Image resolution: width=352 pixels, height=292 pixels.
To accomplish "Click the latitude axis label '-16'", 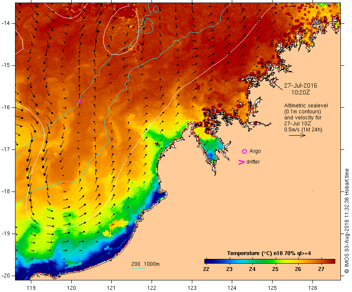I will pos(5,107).
